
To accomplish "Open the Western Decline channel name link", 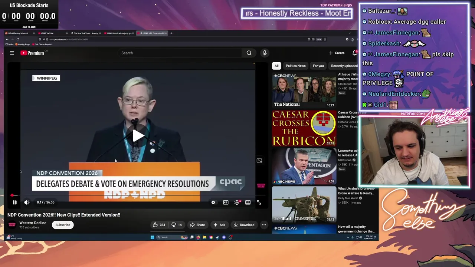I will (33, 223).
